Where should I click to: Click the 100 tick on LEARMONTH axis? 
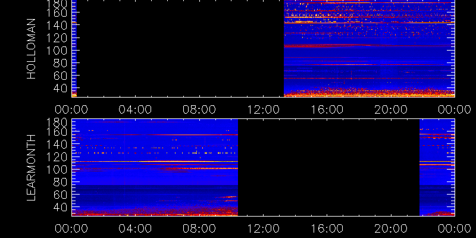[57, 170]
